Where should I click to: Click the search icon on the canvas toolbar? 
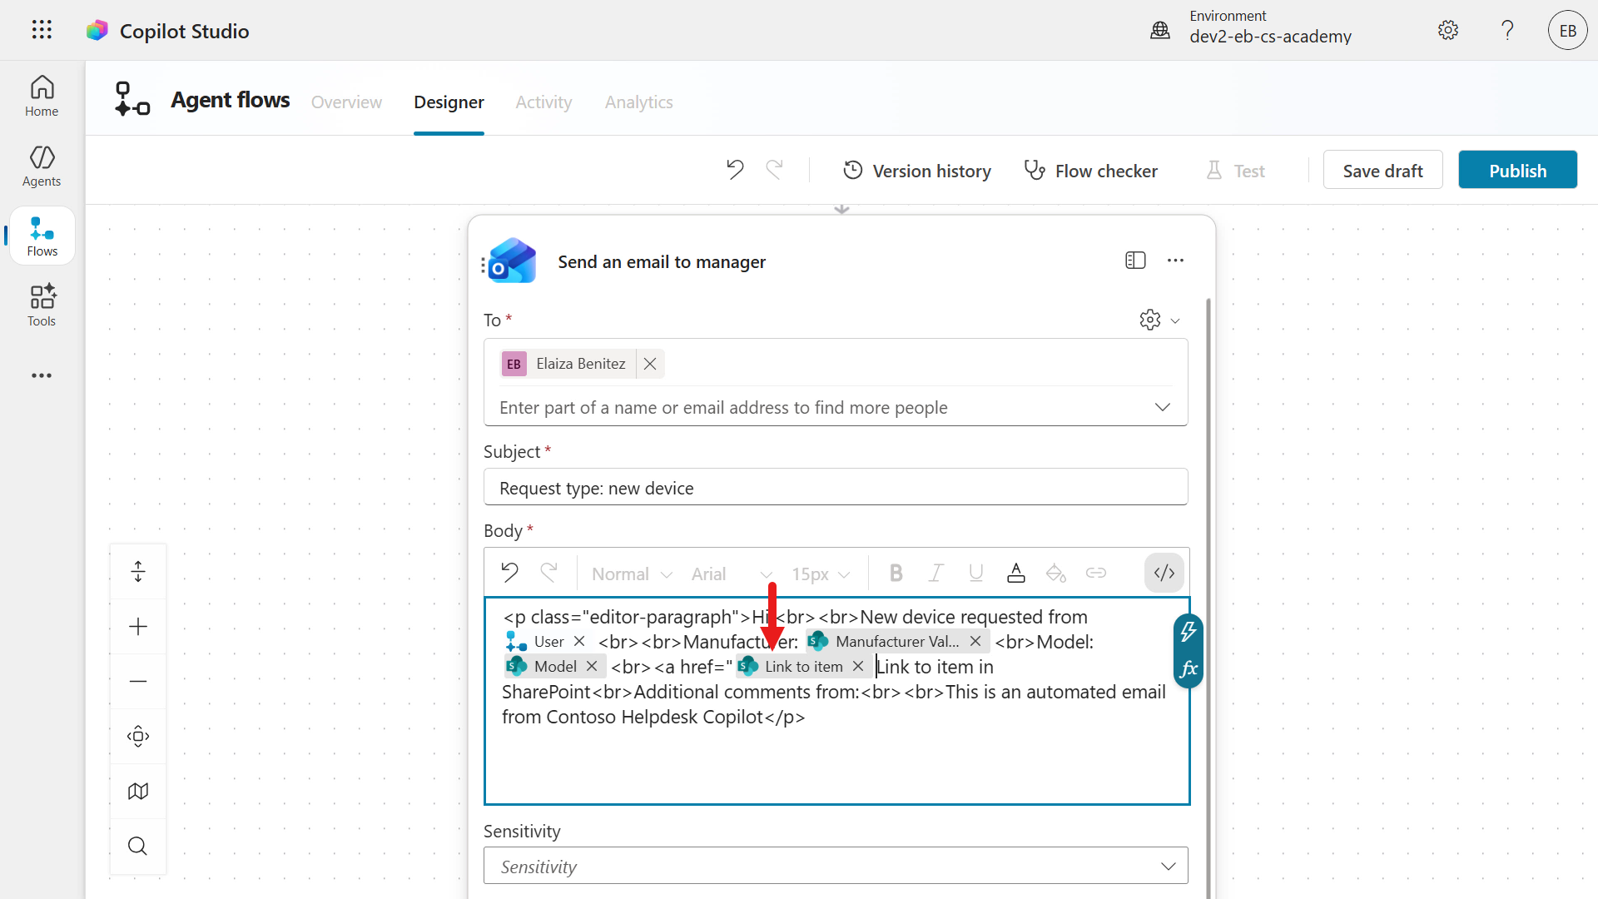[137, 846]
